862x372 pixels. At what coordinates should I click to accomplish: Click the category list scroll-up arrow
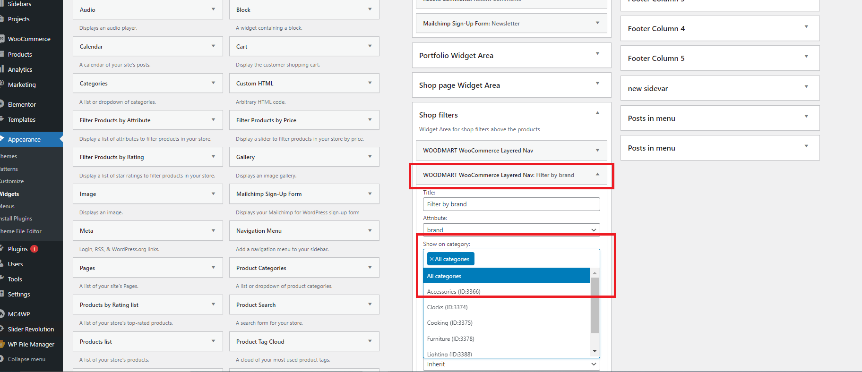[x=595, y=273]
